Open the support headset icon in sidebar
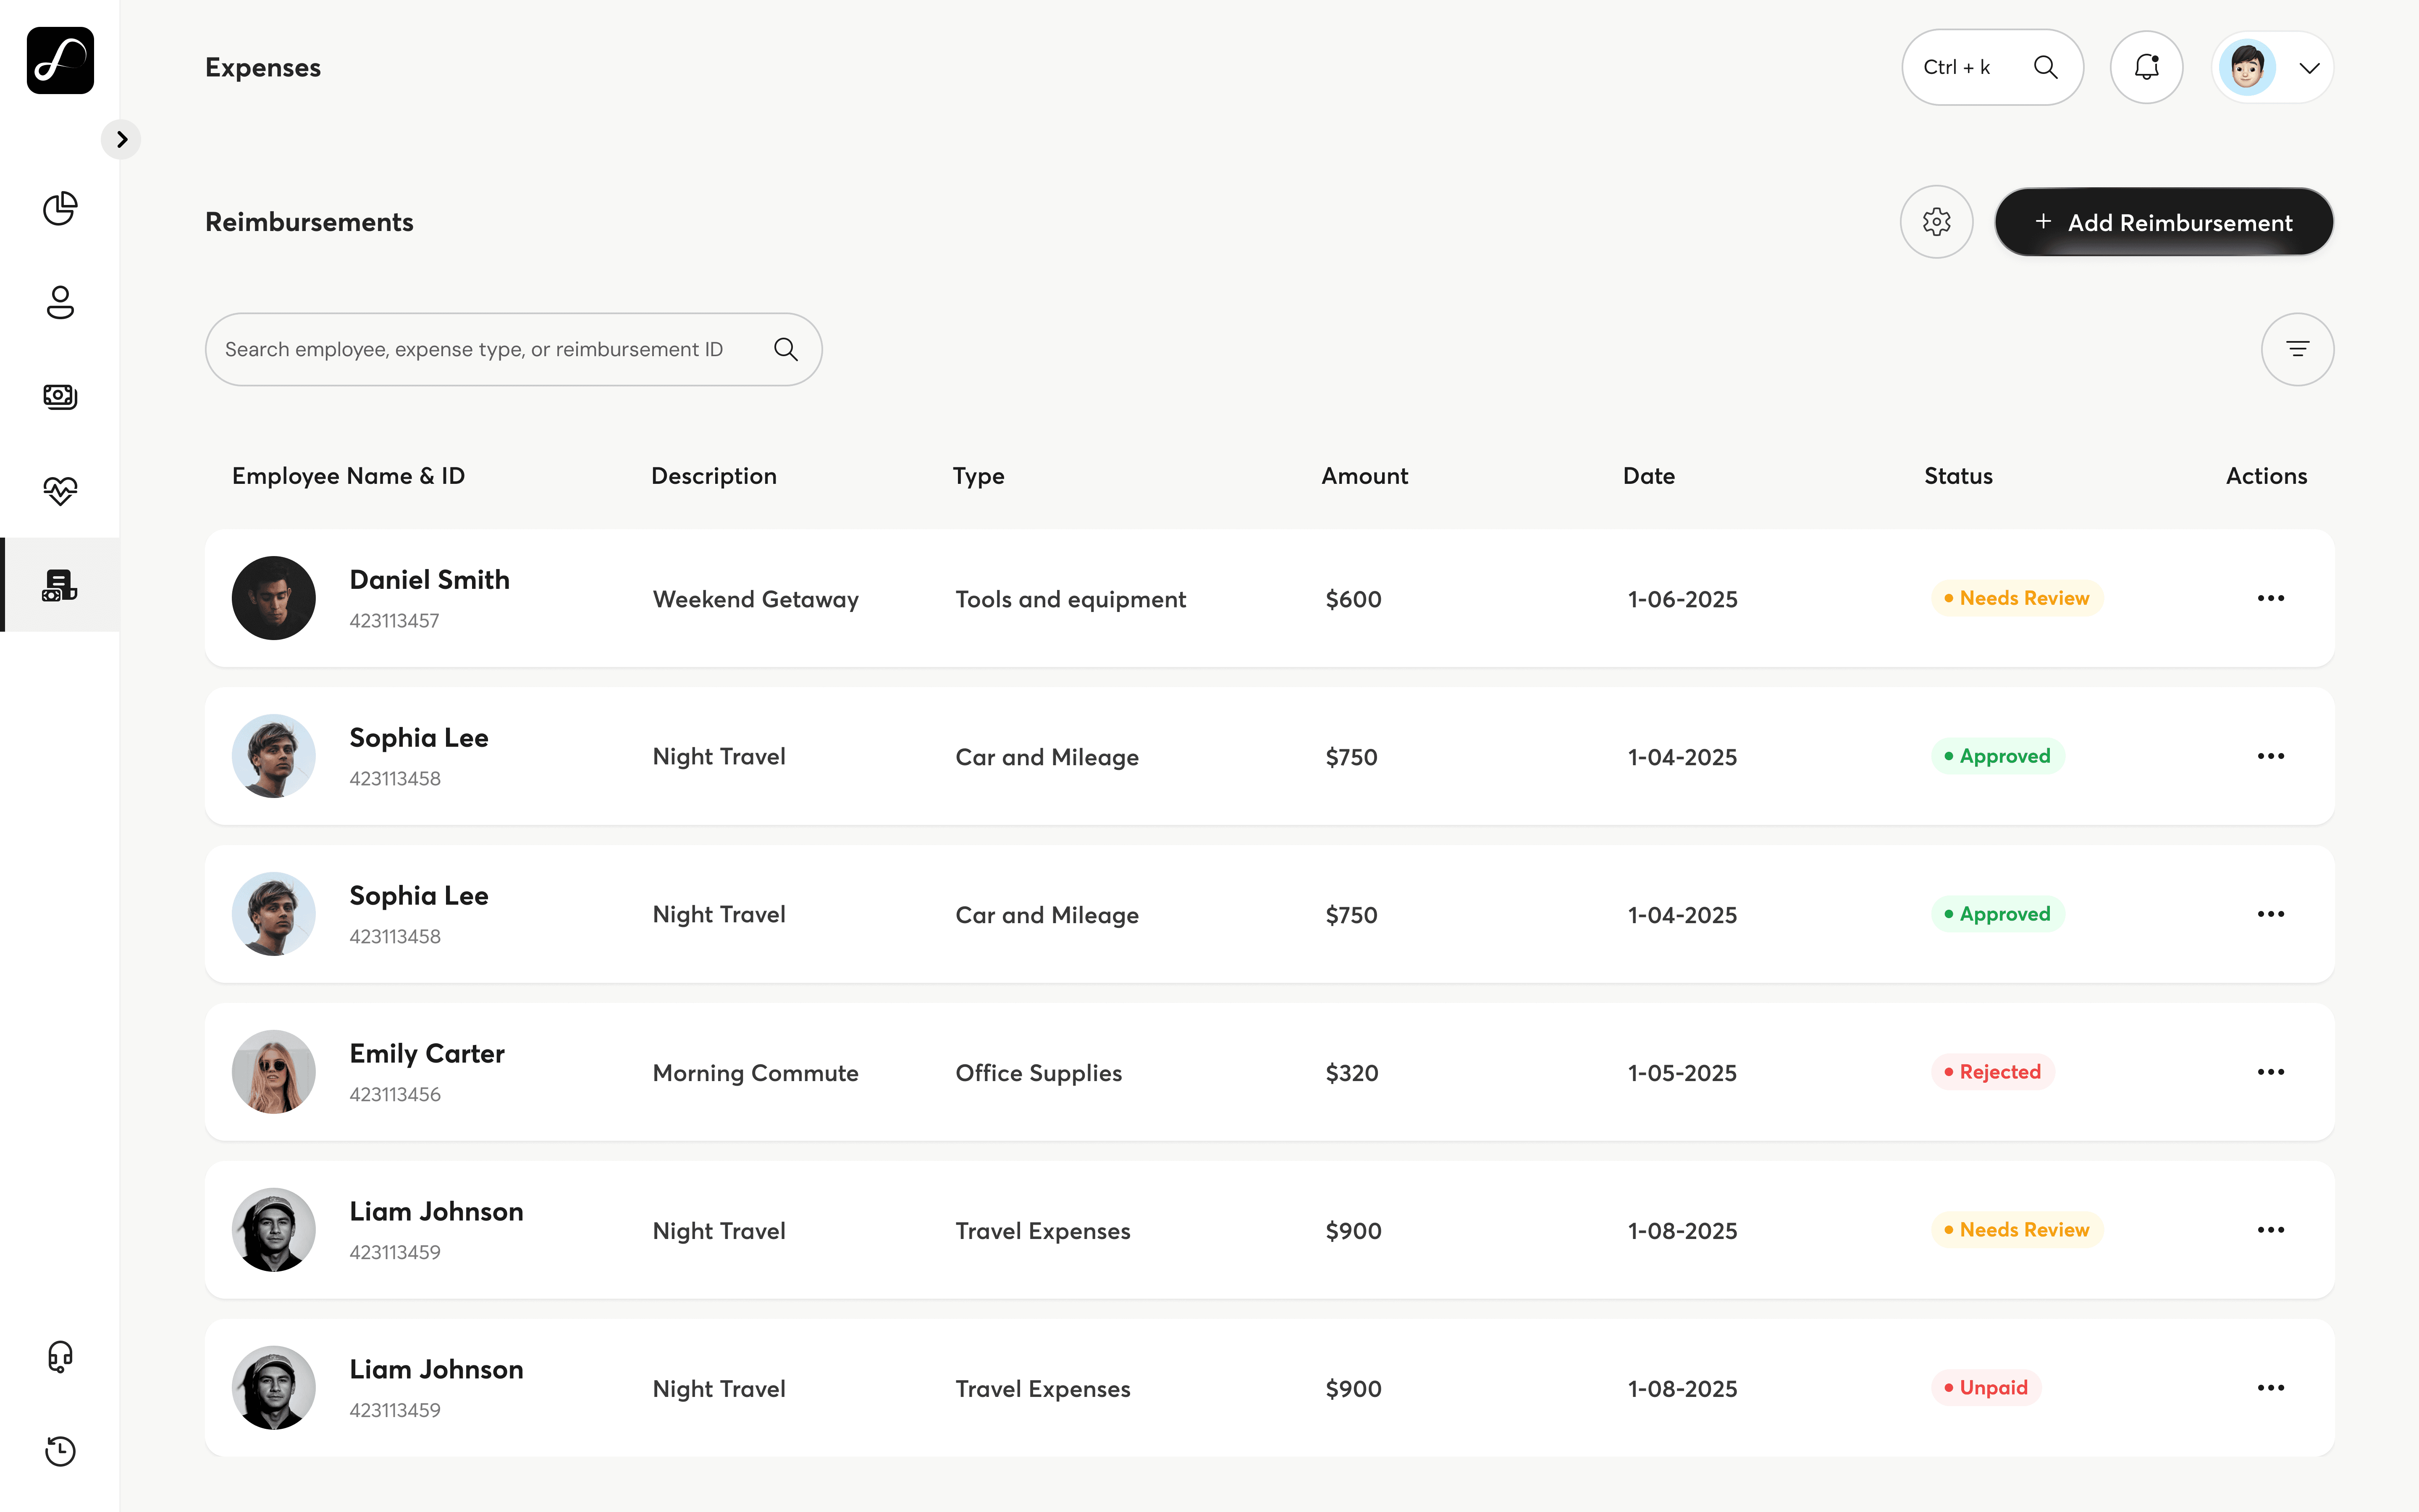2419x1512 pixels. pyautogui.click(x=60, y=1357)
